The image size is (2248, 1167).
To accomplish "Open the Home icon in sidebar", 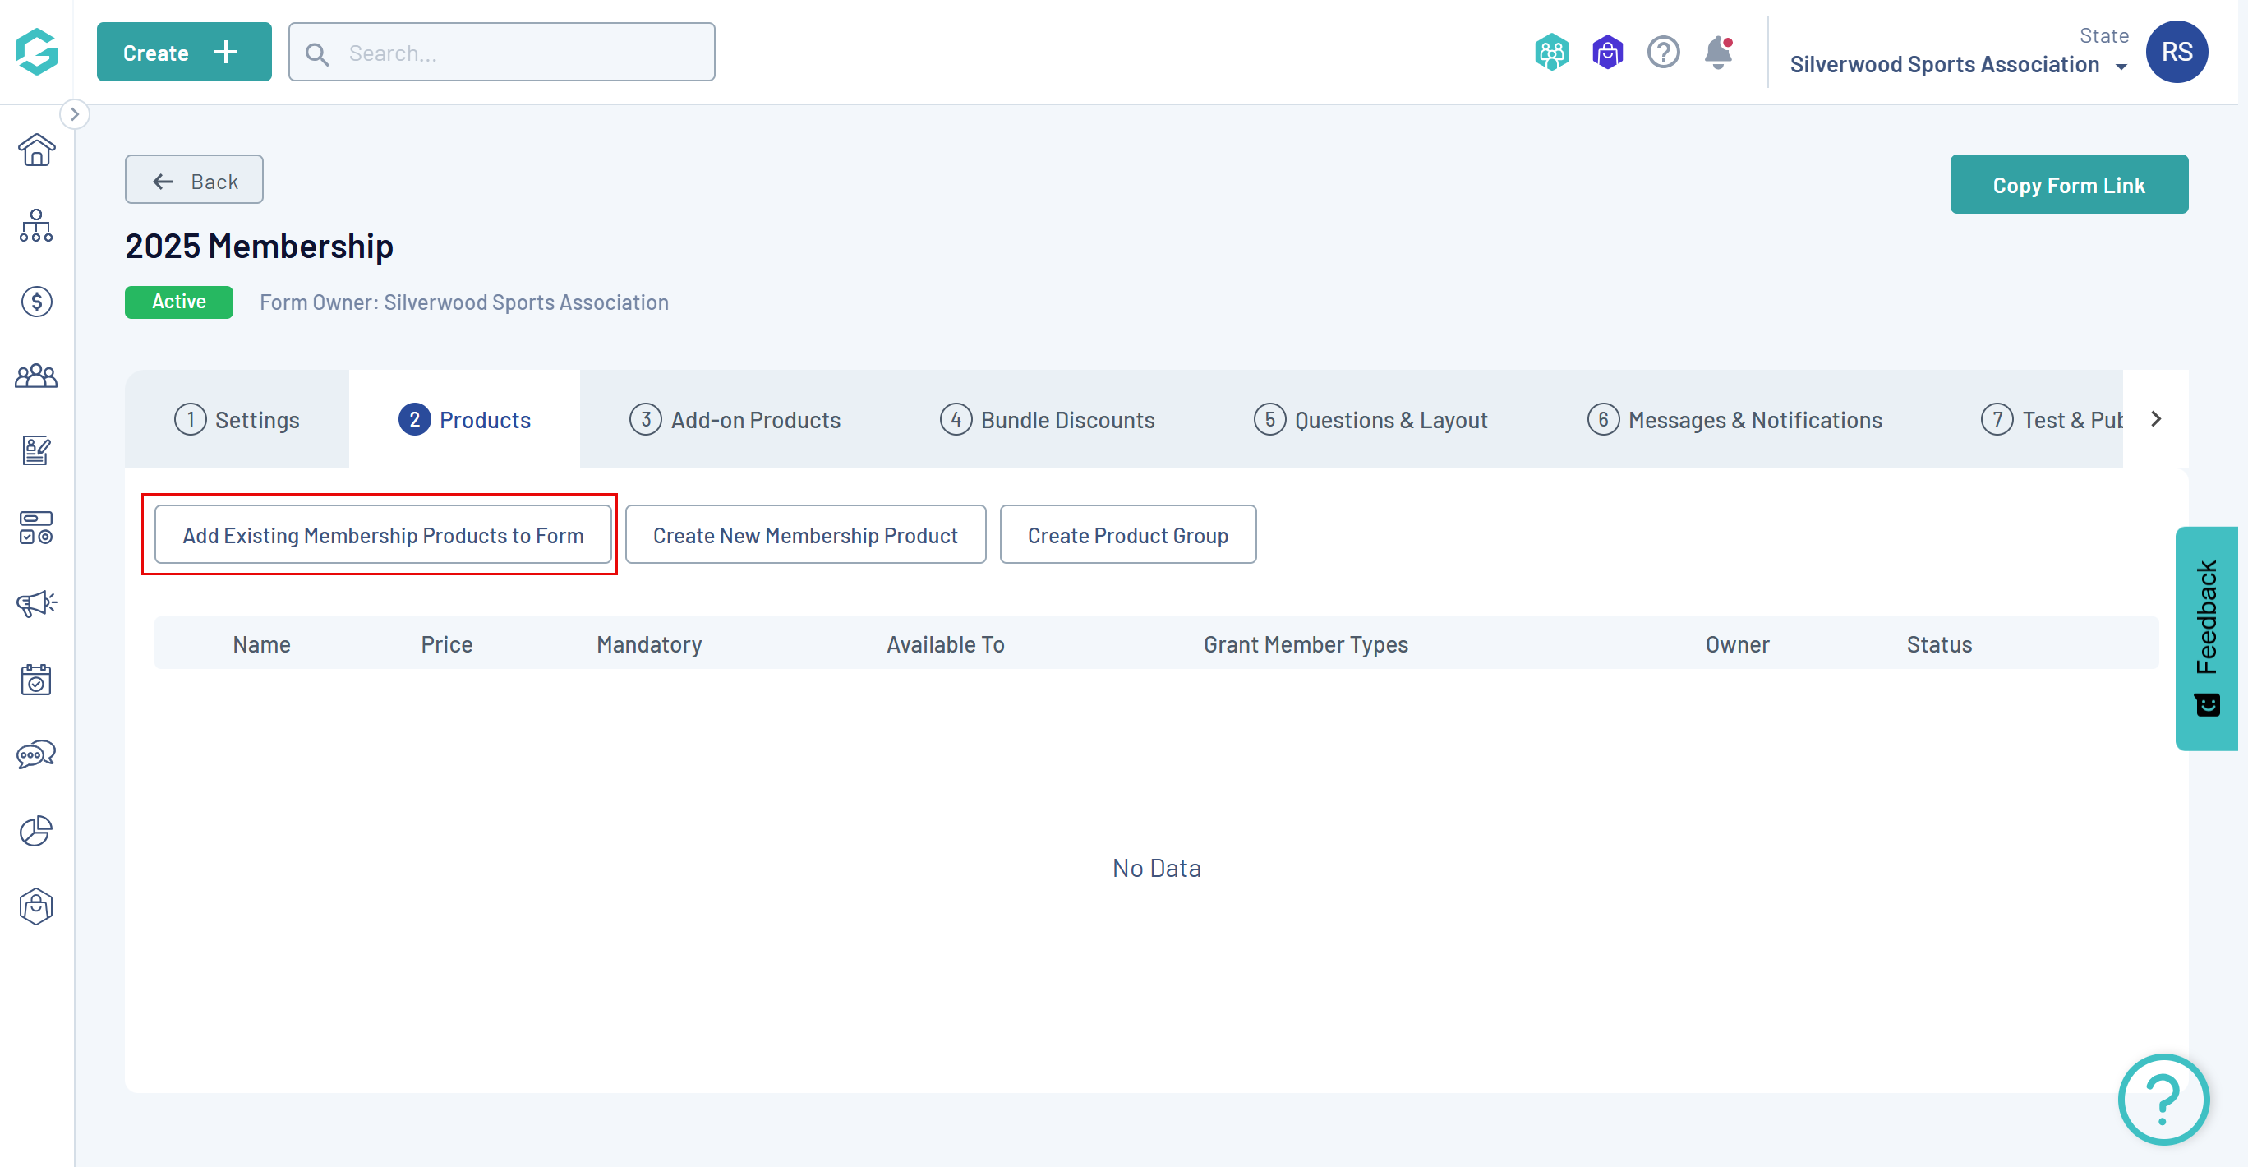I will 37,150.
